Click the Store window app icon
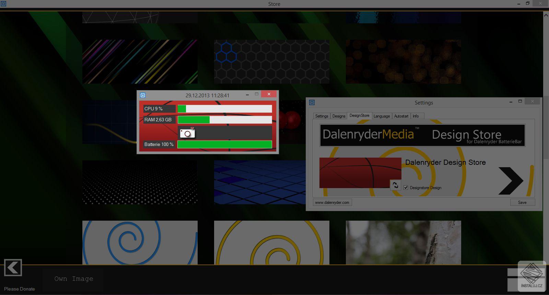 click(3, 4)
